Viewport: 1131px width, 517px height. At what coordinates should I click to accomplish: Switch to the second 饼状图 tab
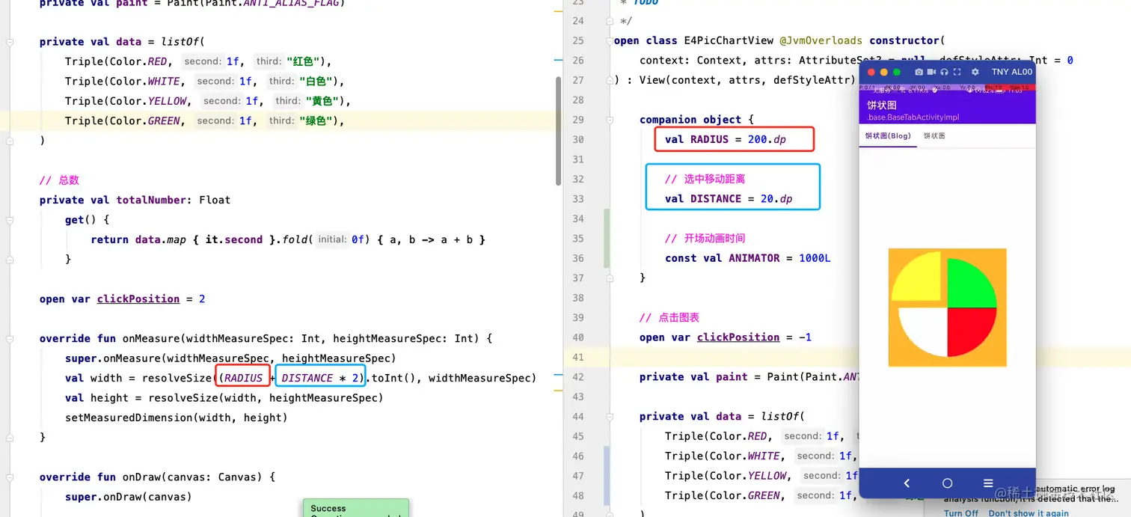934,136
